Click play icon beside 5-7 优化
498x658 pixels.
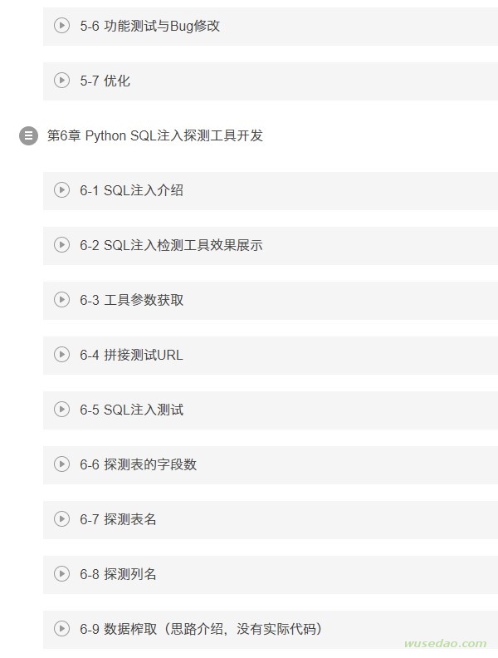61,80
